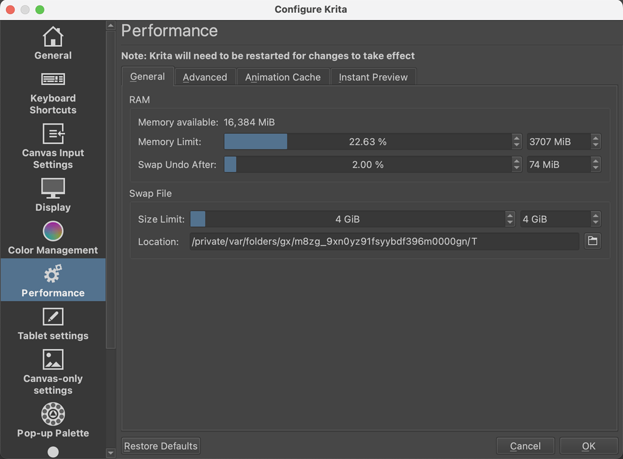Switch to the General tab in Performance
Viewport: 623px width, 459px height.
(x=147, y=77)
